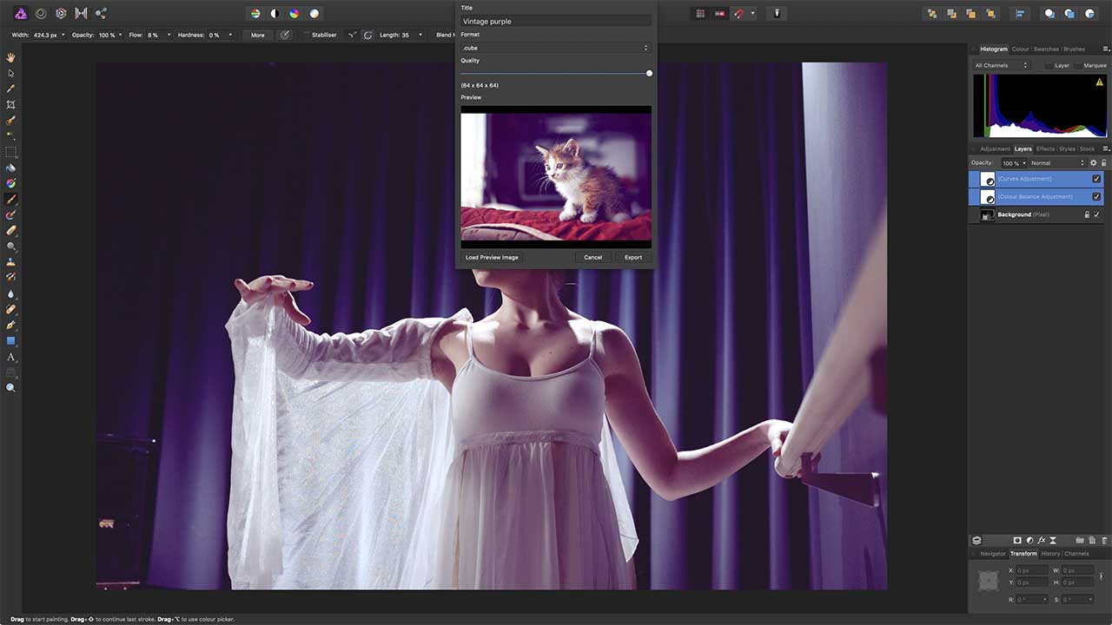
Task: Open the .cube Format dropdown
Action: (555, 48)
